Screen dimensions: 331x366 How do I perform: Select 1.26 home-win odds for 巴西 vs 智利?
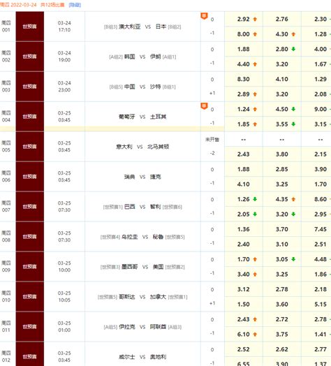(244, 199)
